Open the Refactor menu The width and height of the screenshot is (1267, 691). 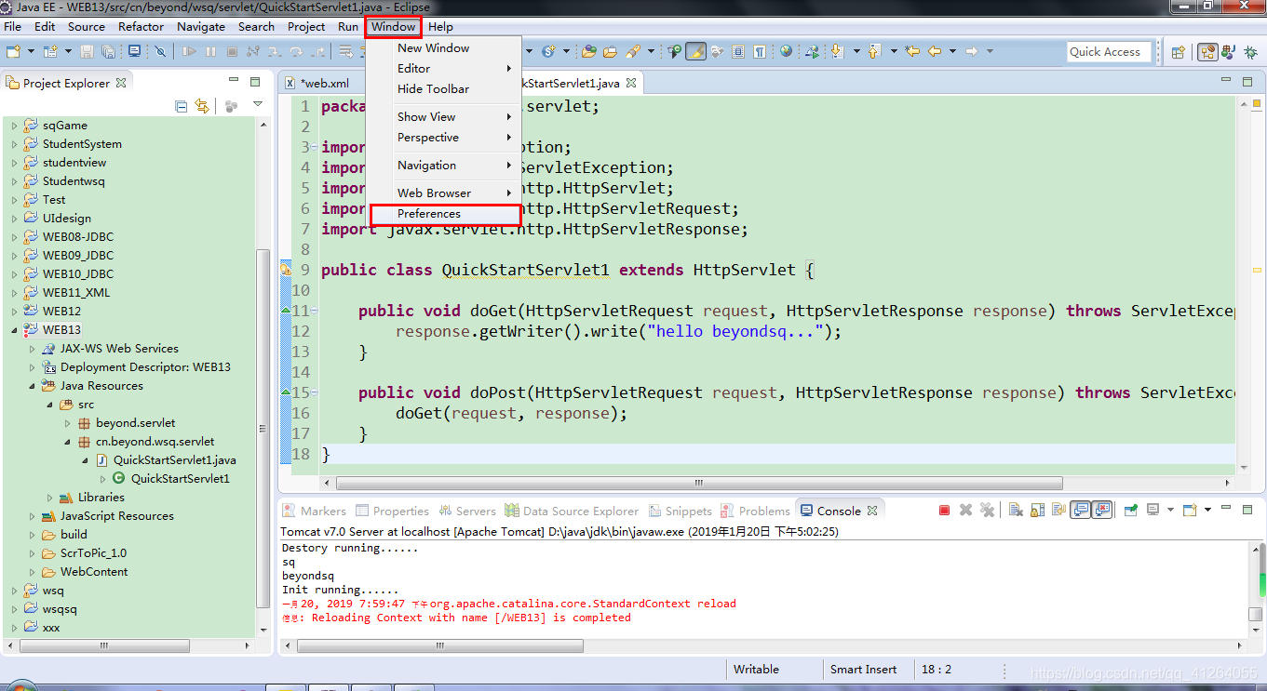point(142,27)
